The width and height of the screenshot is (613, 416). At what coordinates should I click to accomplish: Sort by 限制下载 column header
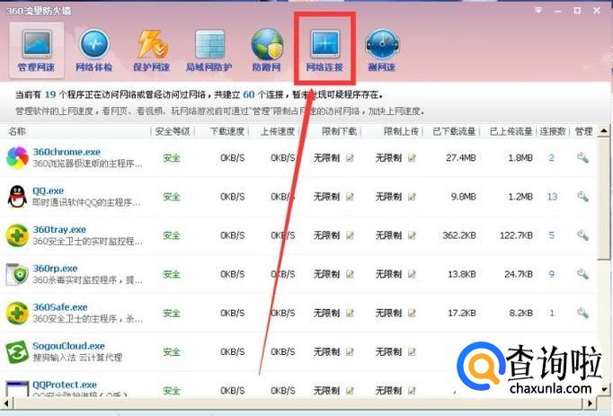click(339, 131)
